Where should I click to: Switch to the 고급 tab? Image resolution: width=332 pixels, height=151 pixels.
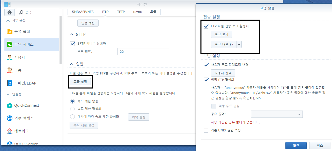(x=153, y=12)
